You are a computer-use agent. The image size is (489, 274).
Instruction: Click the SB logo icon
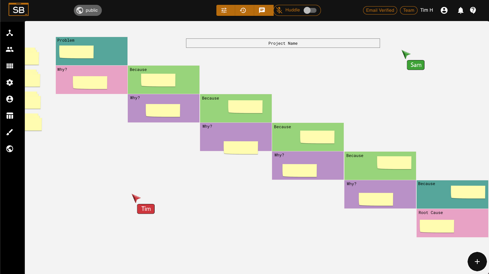click(x=19, y=10)
